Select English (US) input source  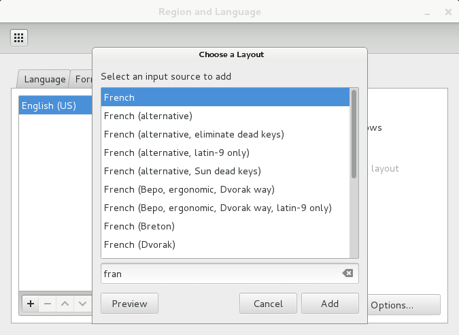(x=49, y=106)
